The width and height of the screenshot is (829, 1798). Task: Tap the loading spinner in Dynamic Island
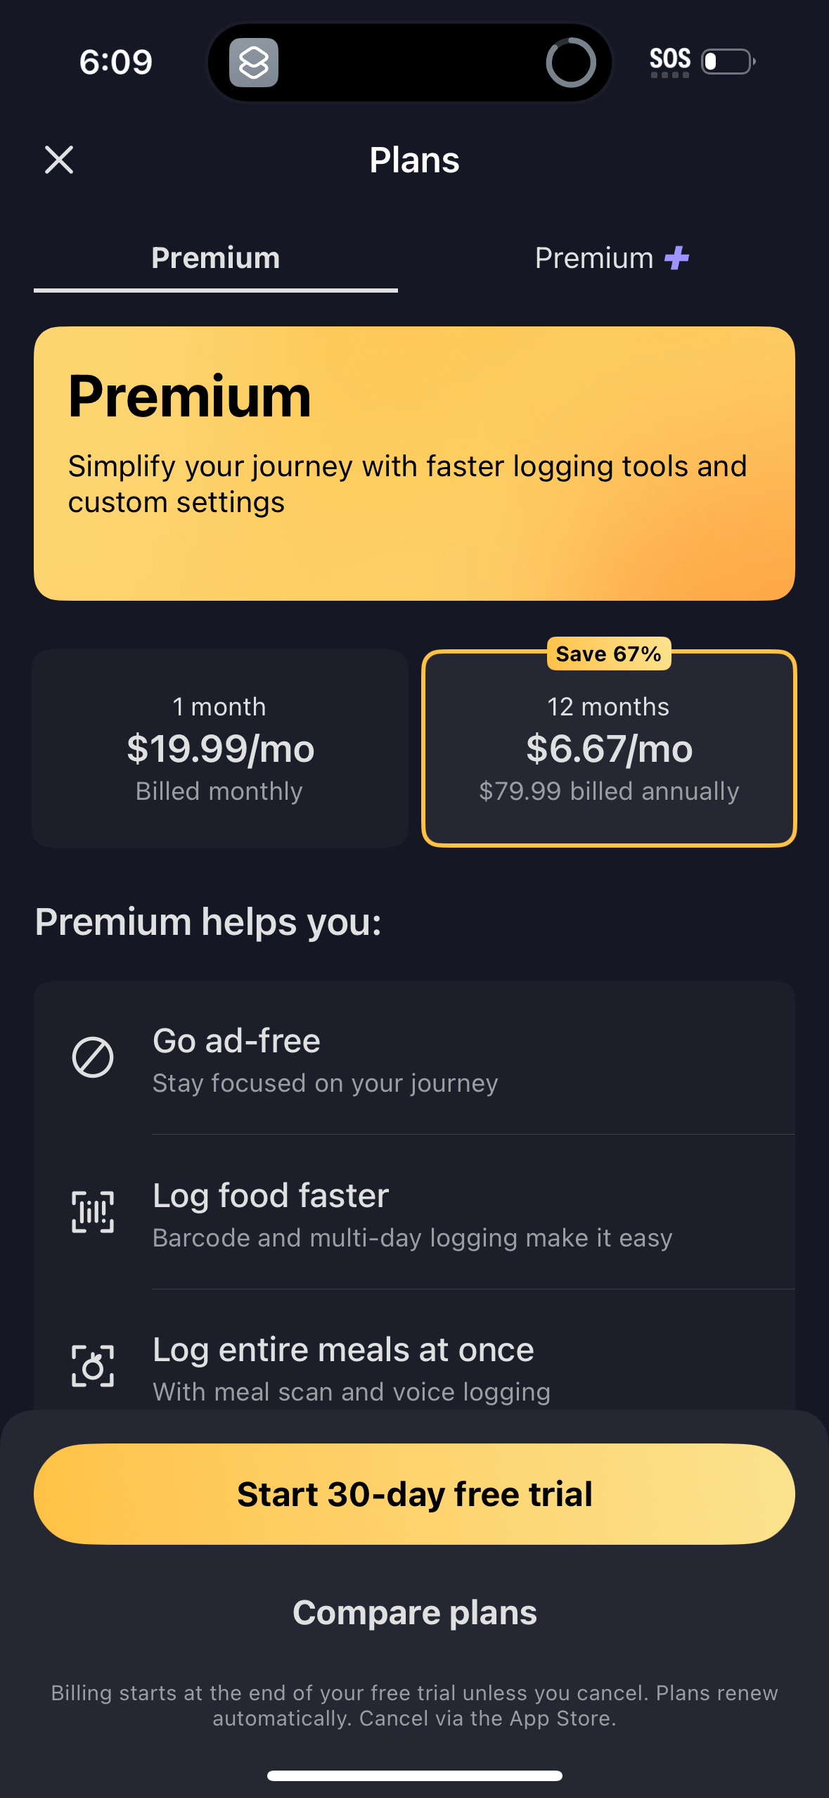pos(570,63)
